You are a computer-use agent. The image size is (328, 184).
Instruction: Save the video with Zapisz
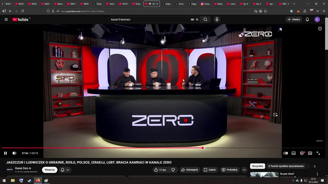pos(210,170)
